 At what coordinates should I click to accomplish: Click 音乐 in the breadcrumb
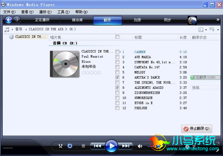click(x=19, y=29)
